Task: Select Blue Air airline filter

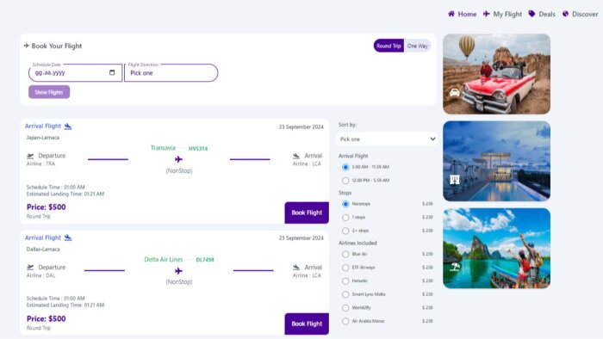Action: click(345, 254)
